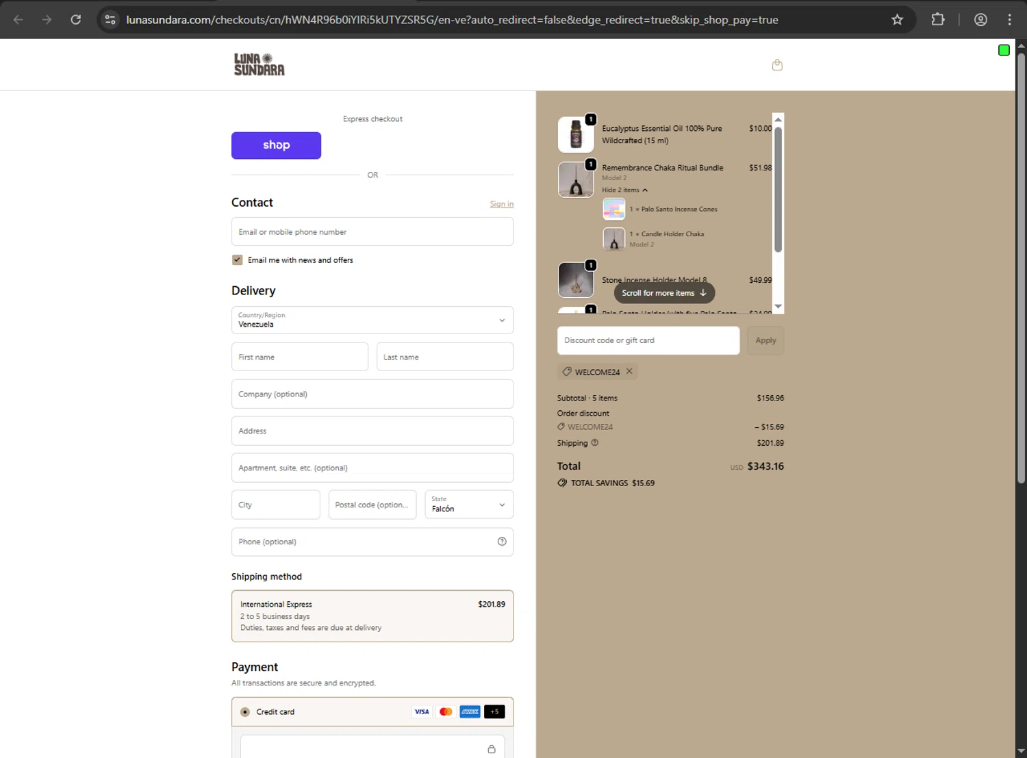The image size is (1027, 758).
Task: Click the order summary list scrollbar thumb
Action: point(778,190)
